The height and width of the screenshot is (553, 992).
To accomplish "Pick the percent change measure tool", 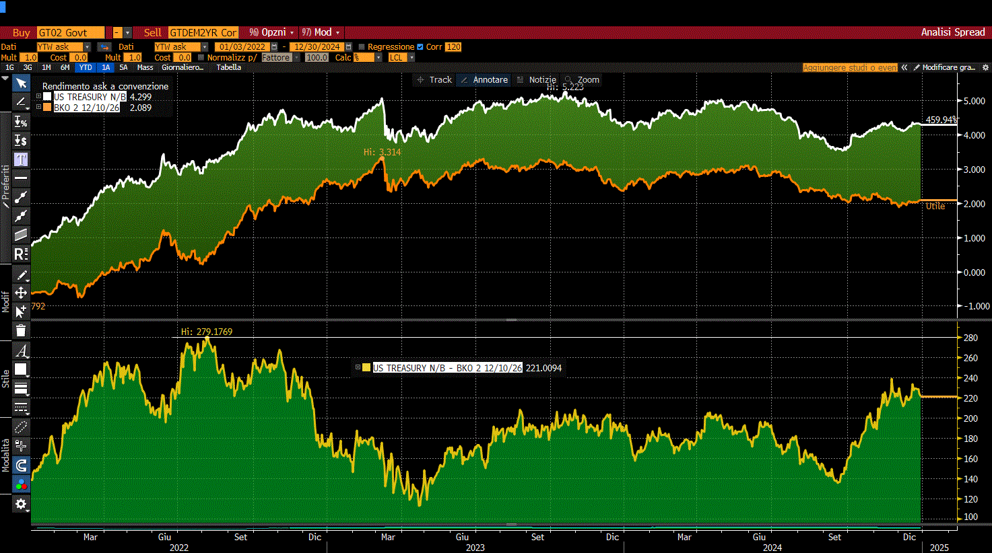I will [21, 122].
